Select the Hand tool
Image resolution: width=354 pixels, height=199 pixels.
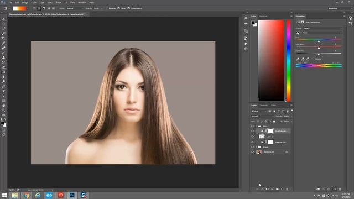coord(3,106)
